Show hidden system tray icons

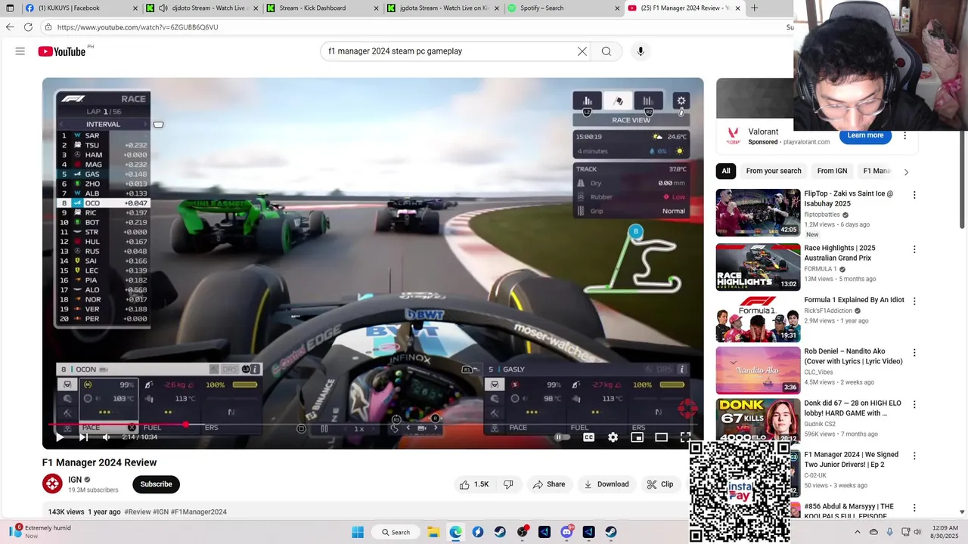pyautogui.click(x=857, y=532)
